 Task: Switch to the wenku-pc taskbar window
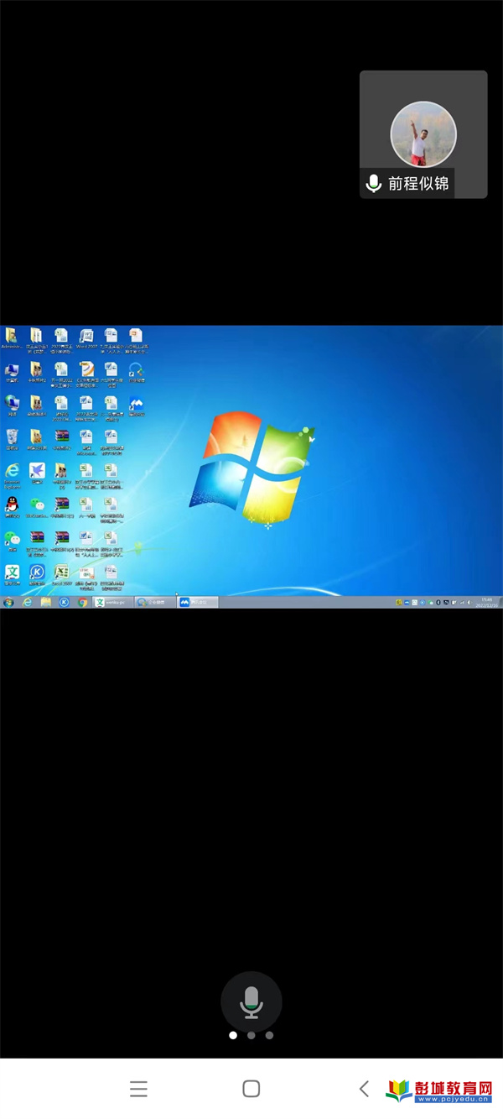[112, 602]
